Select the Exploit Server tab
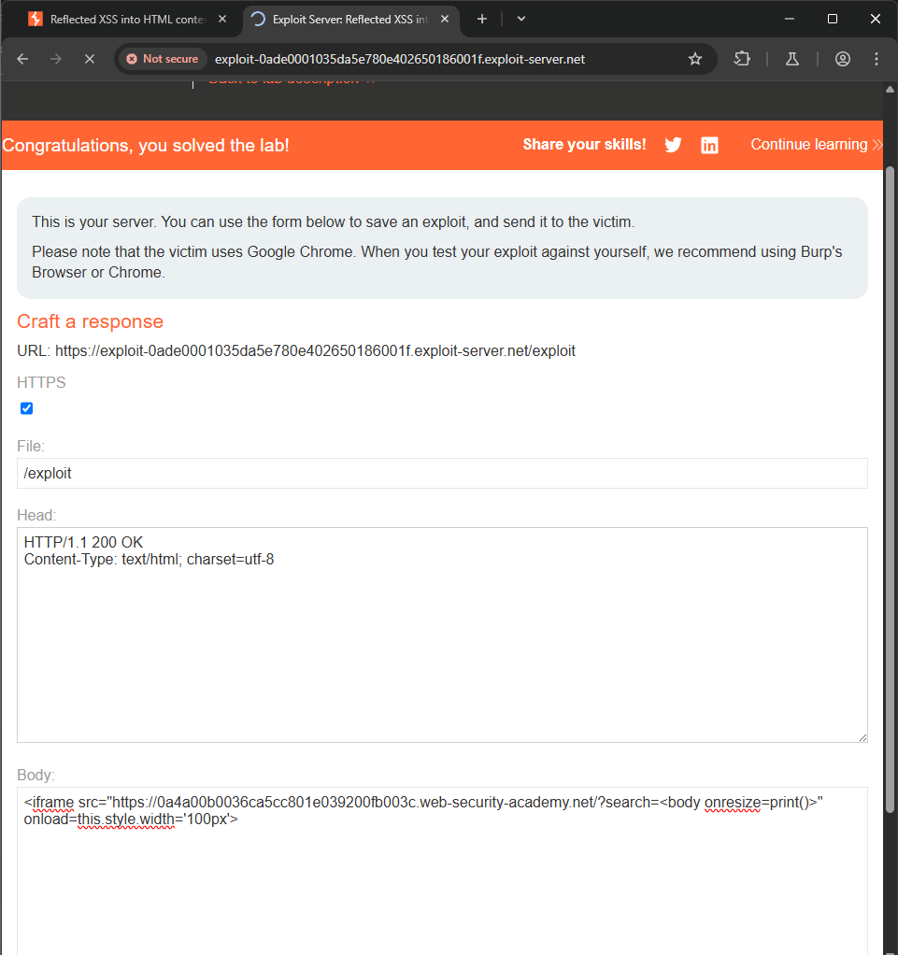Viewport: 898px width, 955px height. point(350,20)
